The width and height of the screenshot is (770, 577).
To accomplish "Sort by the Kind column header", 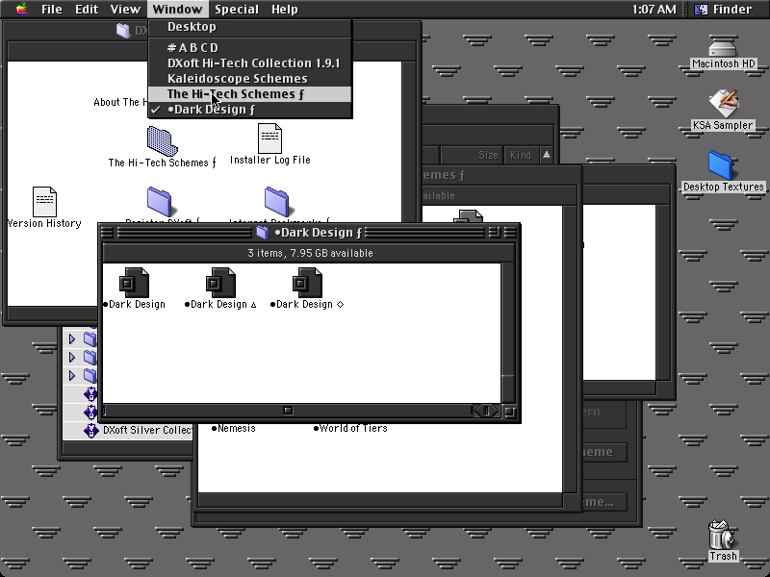I will click(x=520, y=155).
